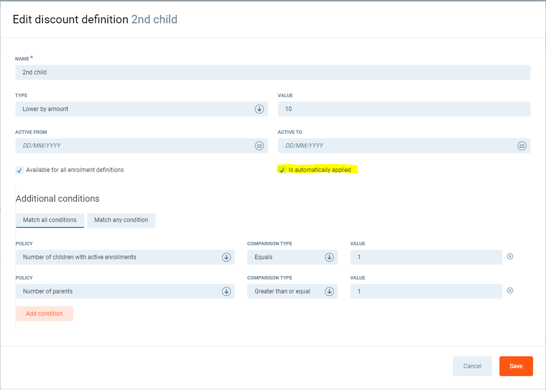This screenshot has width=546, height=390.
Task: Click arrow icon beside Number of parents
Action: (226, 291)
